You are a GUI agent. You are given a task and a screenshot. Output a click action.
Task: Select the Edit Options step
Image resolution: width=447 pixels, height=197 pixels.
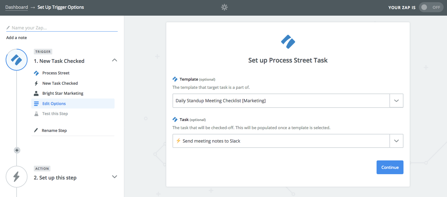coord(73,104)
